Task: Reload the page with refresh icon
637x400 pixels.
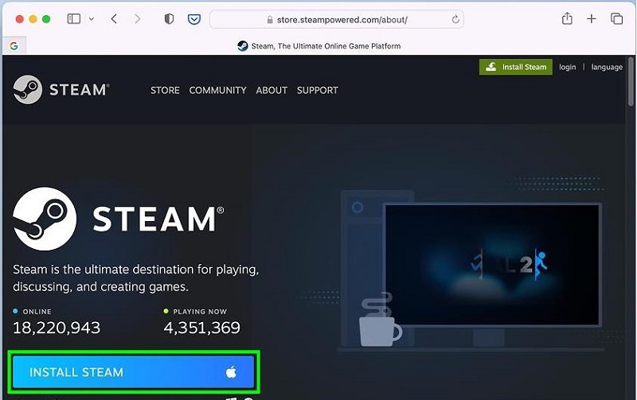Action: point(455,19)
